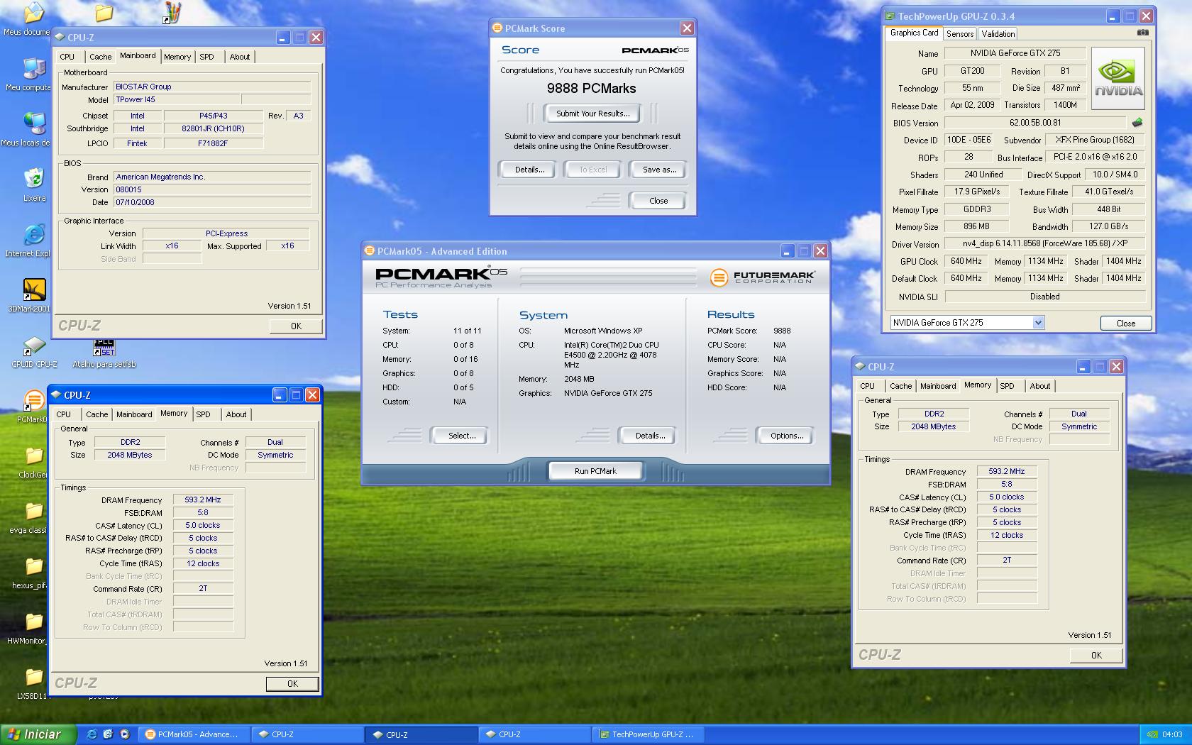Click the GPU-Z camera screenshot icon
Image resolution: width=1192 pixels, height=745 pixels.
click(x=1142, y=33)
